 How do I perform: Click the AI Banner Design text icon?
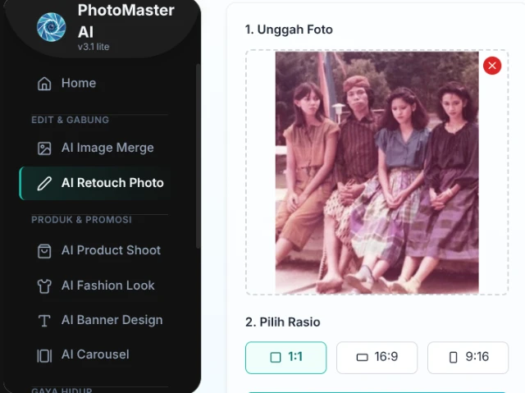point(44,321)
